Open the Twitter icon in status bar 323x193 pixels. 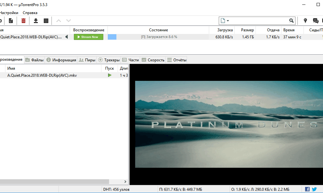tap(314, 189)
